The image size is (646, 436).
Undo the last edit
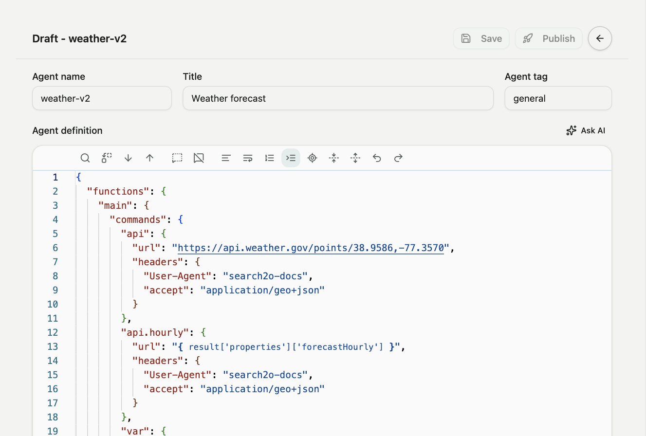(x=377, y=158)
